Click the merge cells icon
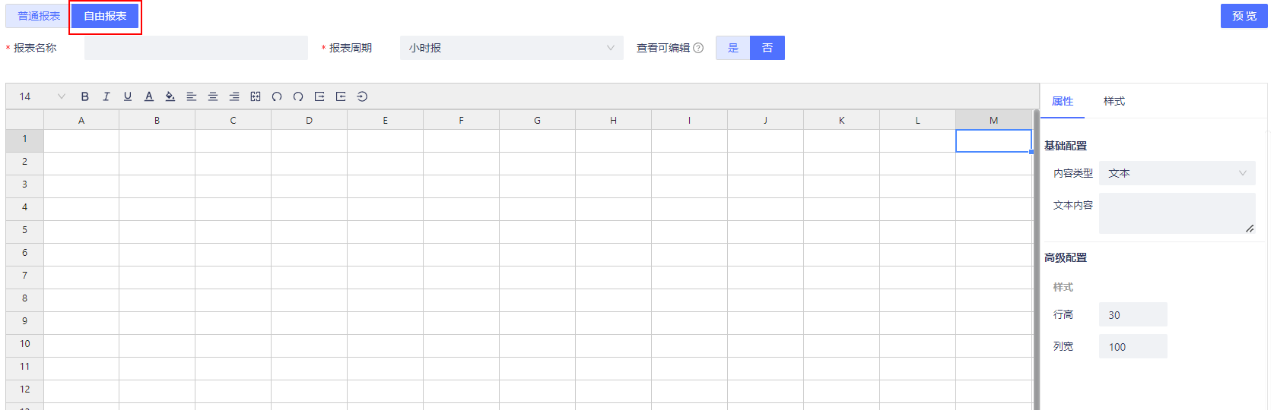Viewport: 1274px width, 410px height. (x=256, y=96)
